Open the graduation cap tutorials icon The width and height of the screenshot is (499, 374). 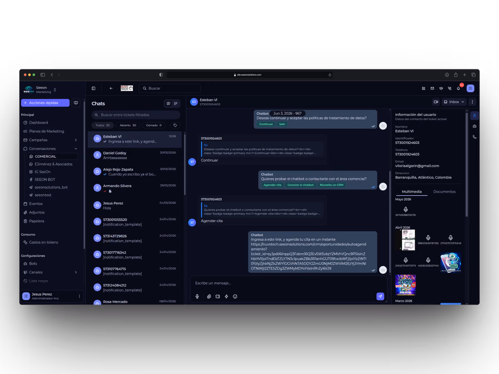441,89
